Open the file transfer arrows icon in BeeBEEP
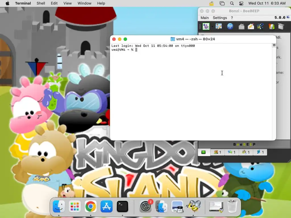291x218 pixels. (x=271, y=26)
